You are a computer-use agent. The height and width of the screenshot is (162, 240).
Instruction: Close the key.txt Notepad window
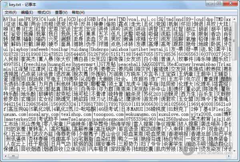click(x=230, y=3)
